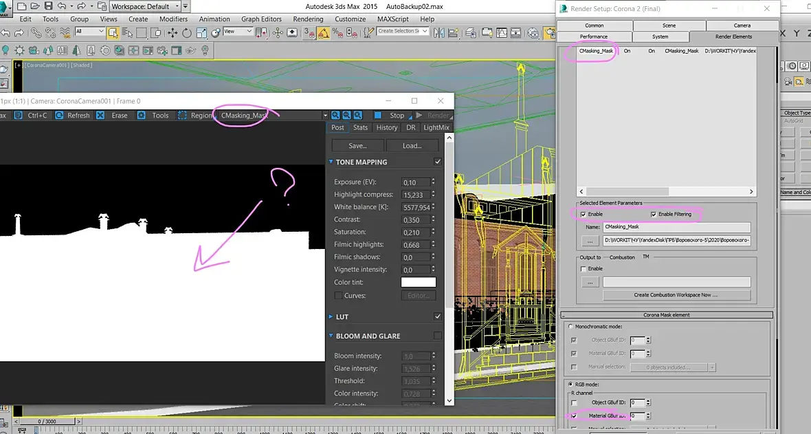The height and width of the screenshot is (434, 811).
Task: Open the Rendering menu
Action: pos(308,19)
